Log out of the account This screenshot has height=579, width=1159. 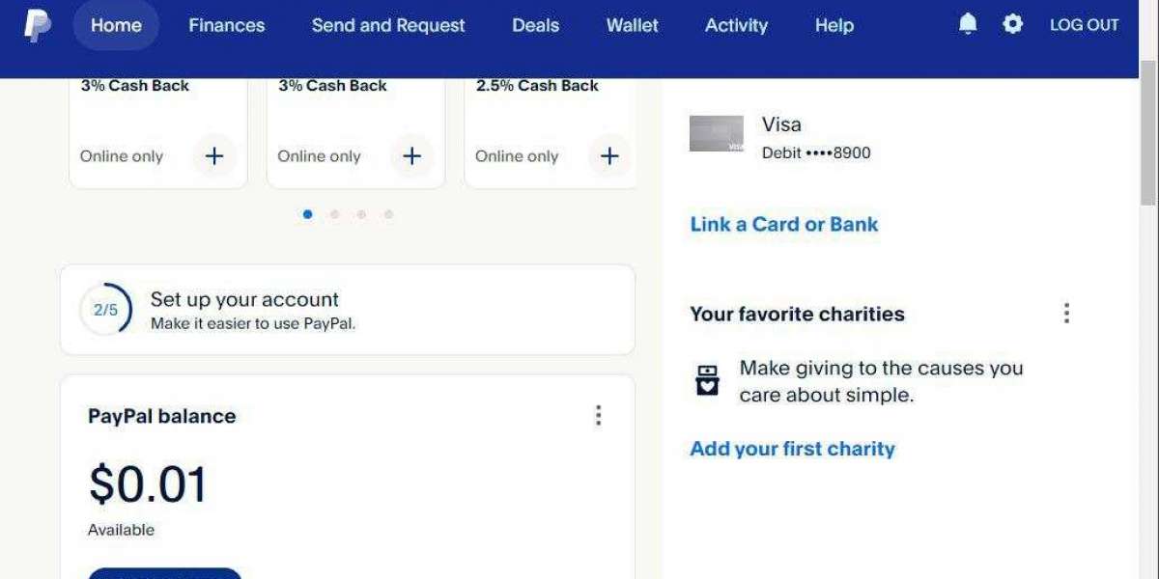(1085, 26)
